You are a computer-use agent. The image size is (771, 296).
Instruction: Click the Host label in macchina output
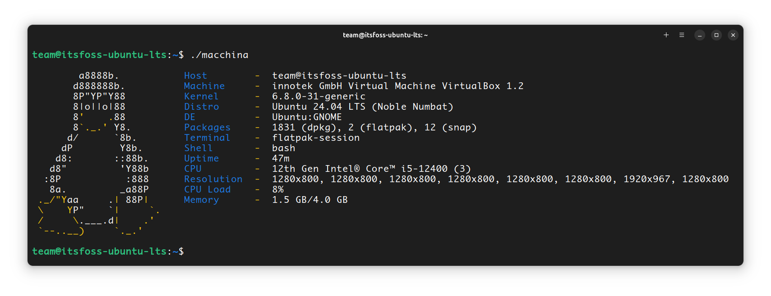pyautogui.click(x=195, y=75)
